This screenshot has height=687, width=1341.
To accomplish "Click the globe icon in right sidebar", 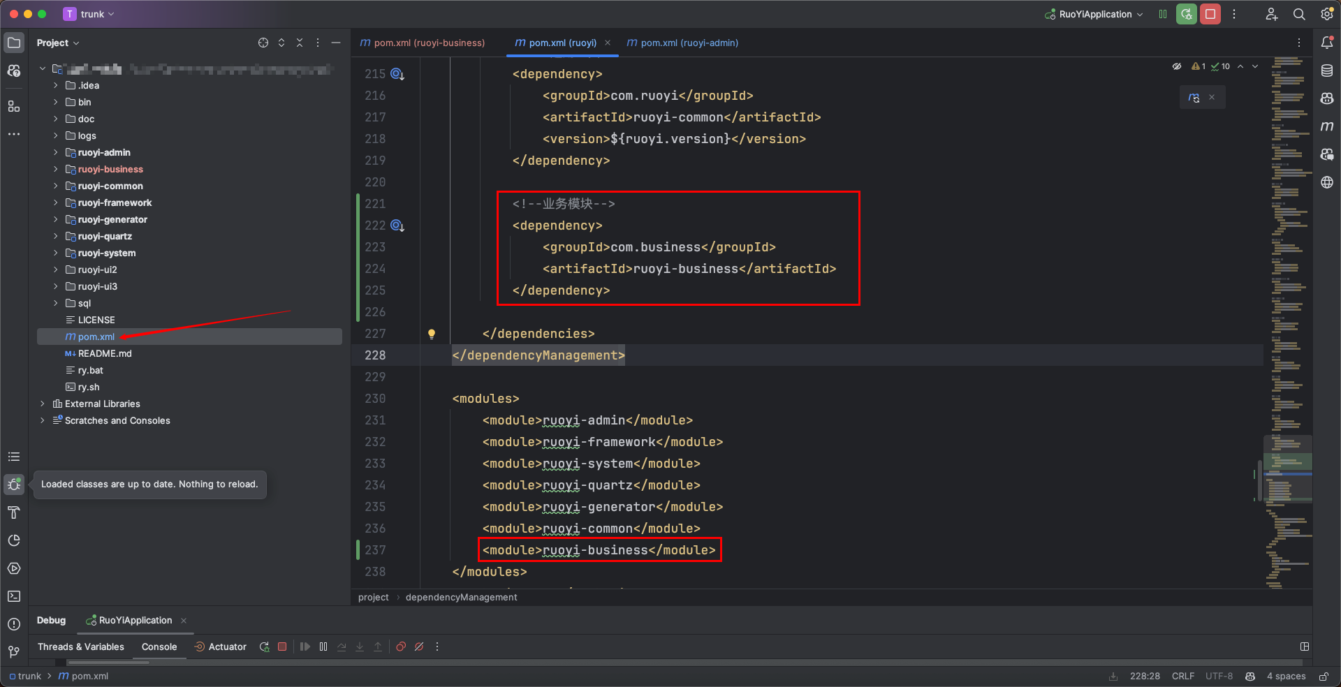I will point(1327,182).
